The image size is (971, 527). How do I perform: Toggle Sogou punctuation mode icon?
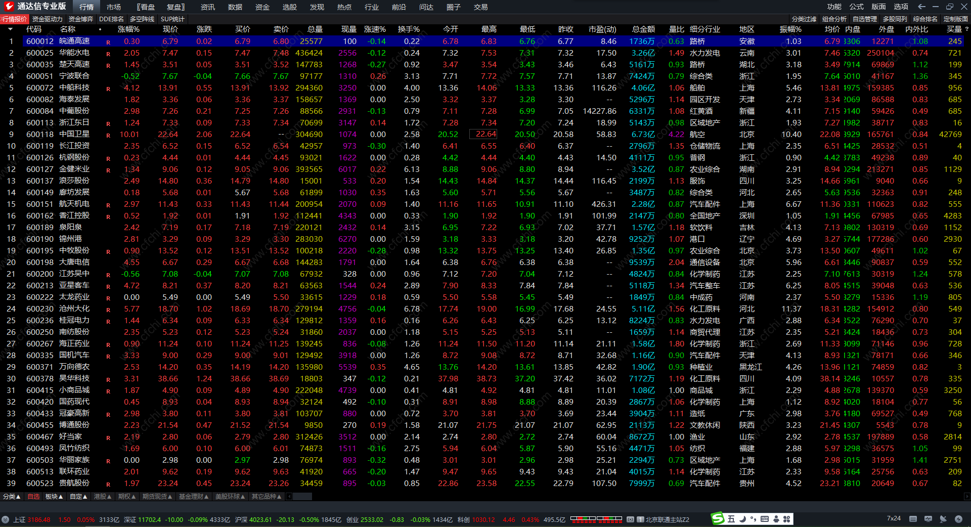754,519
